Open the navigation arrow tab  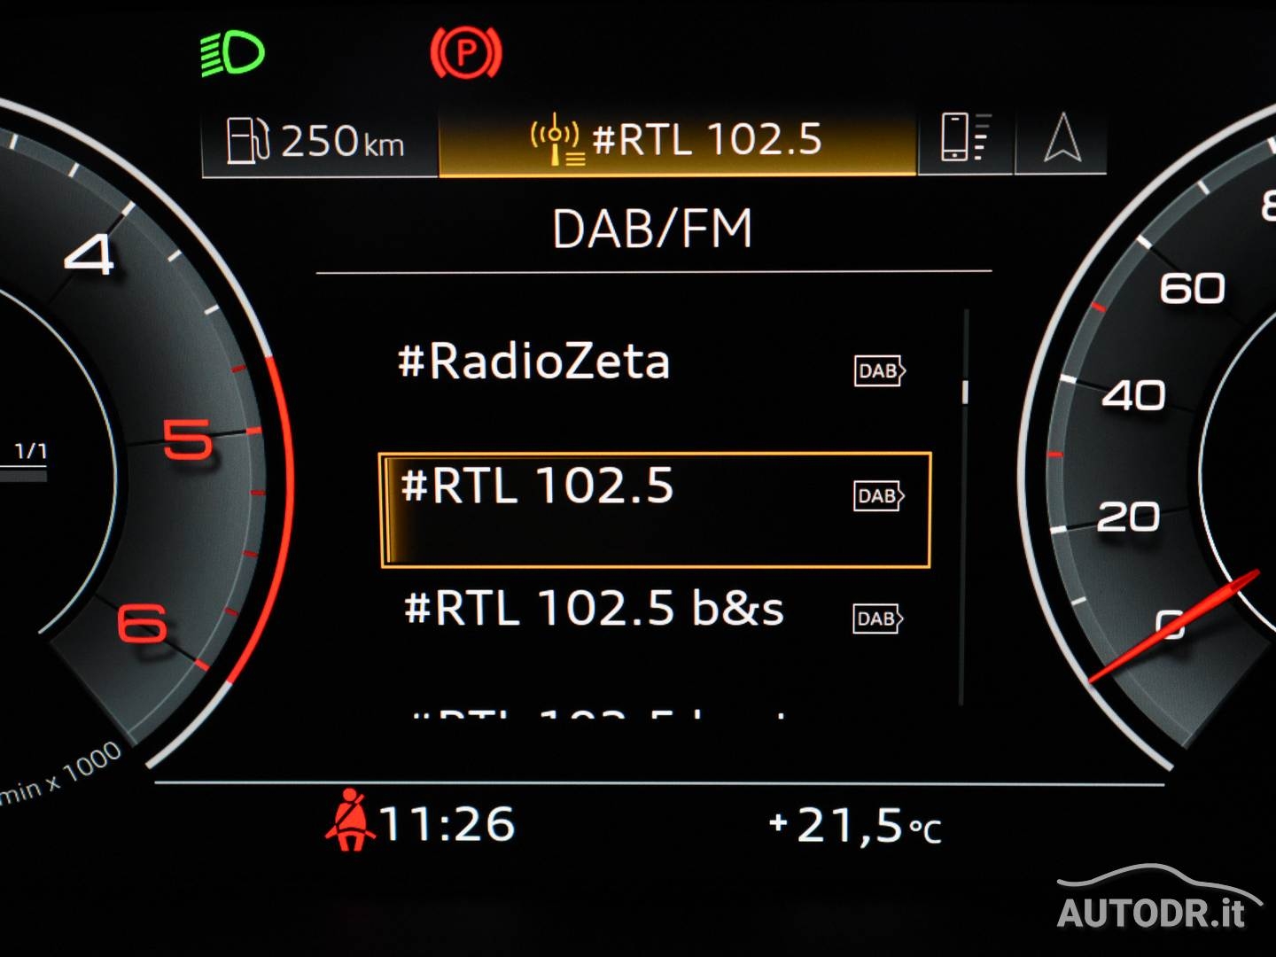tap(1062, 139)
